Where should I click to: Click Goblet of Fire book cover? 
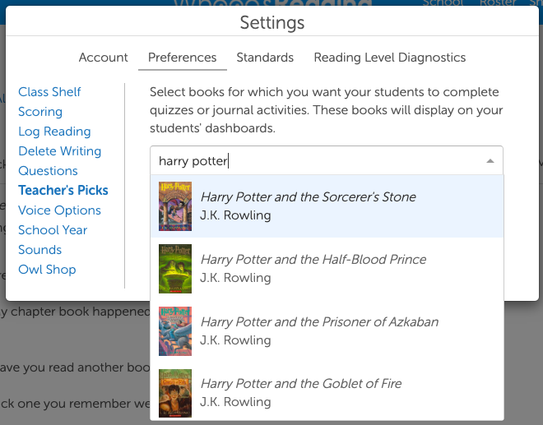[175, 393]
